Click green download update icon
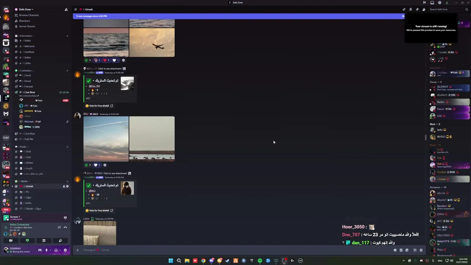This screenshot has height=265, width=471. (x=447, y=3)
